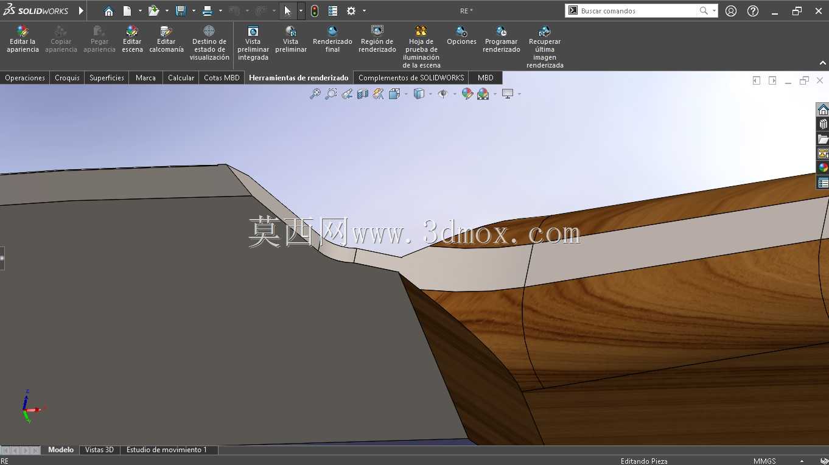Open the New document dropdown arrow

coord(140,11)
